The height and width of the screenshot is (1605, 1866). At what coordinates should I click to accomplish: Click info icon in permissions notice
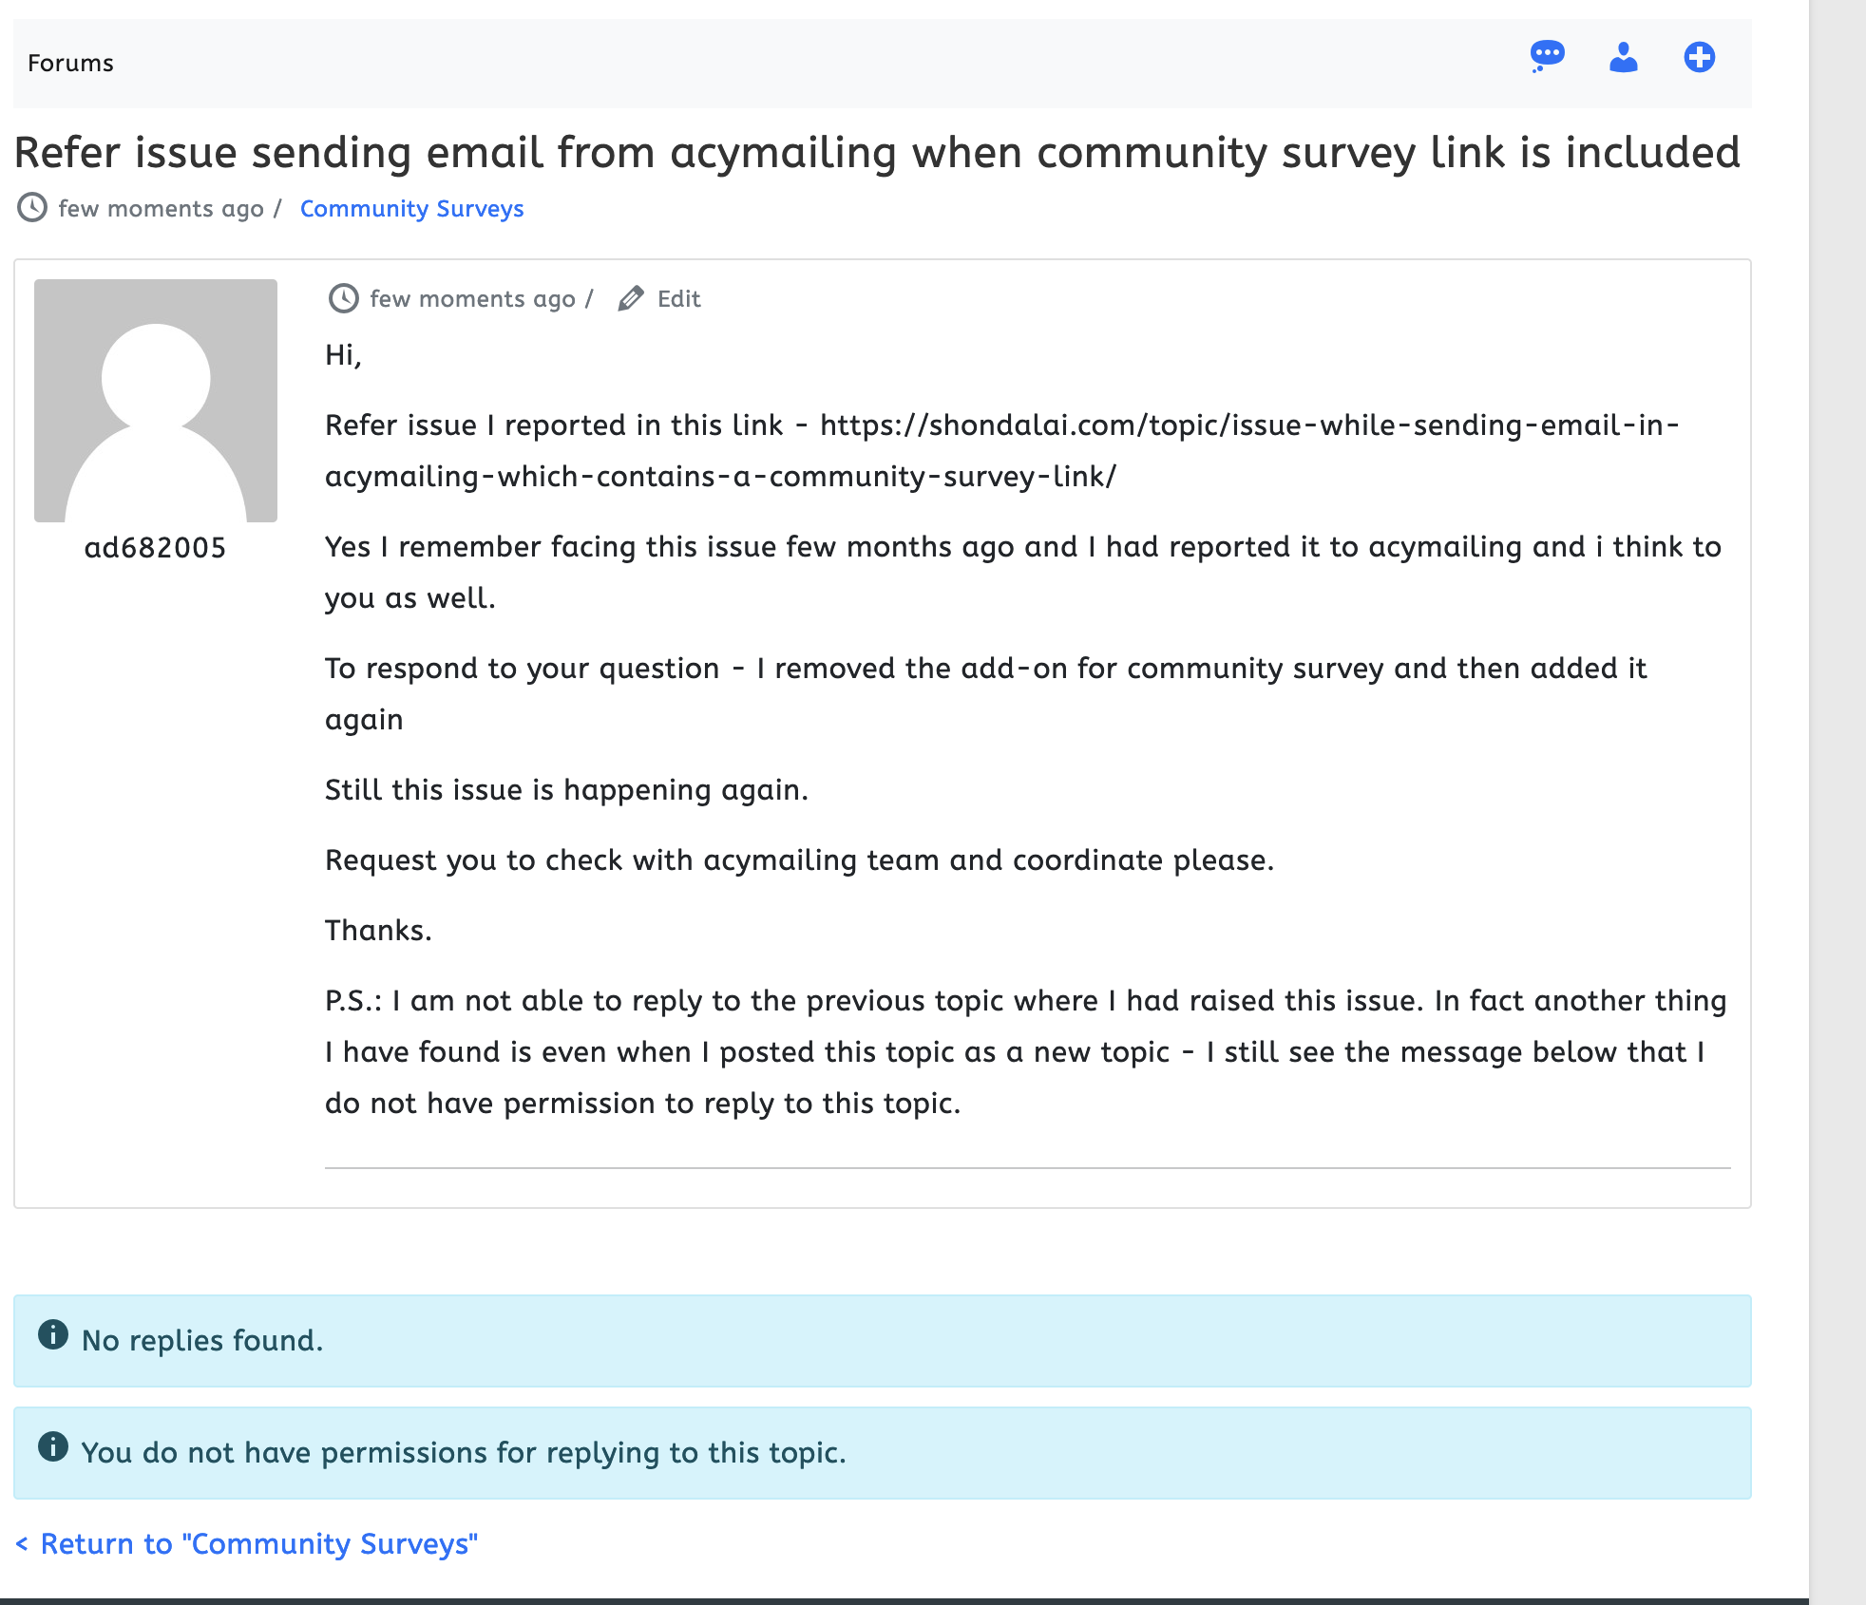pos(53,1447)
